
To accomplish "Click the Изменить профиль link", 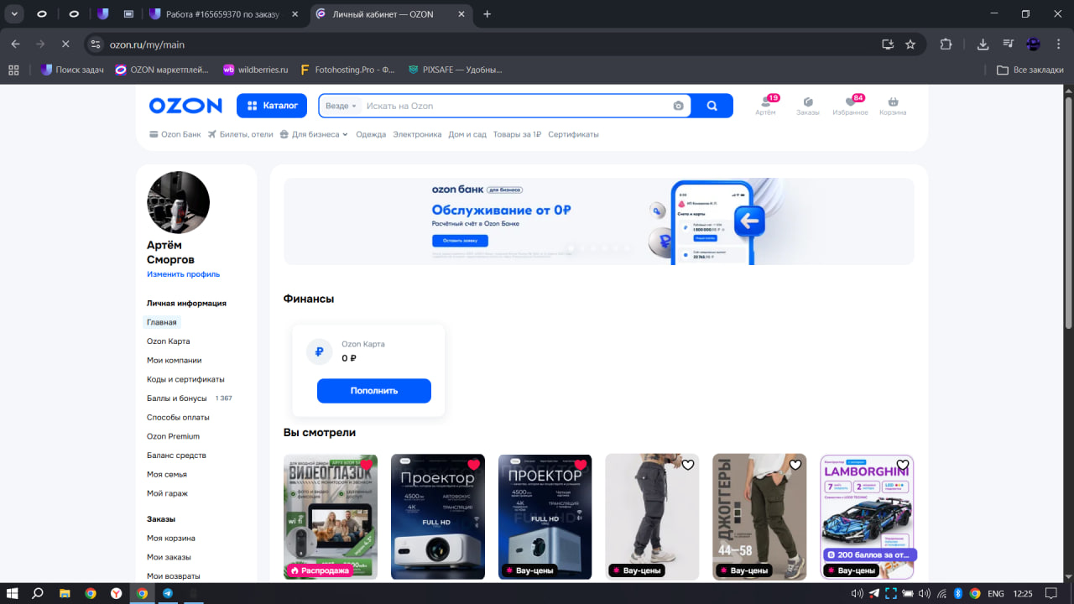I will 183,274.
